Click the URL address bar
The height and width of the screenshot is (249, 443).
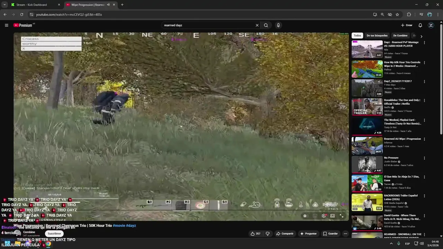pyautogui.click(x=201, y=15)
